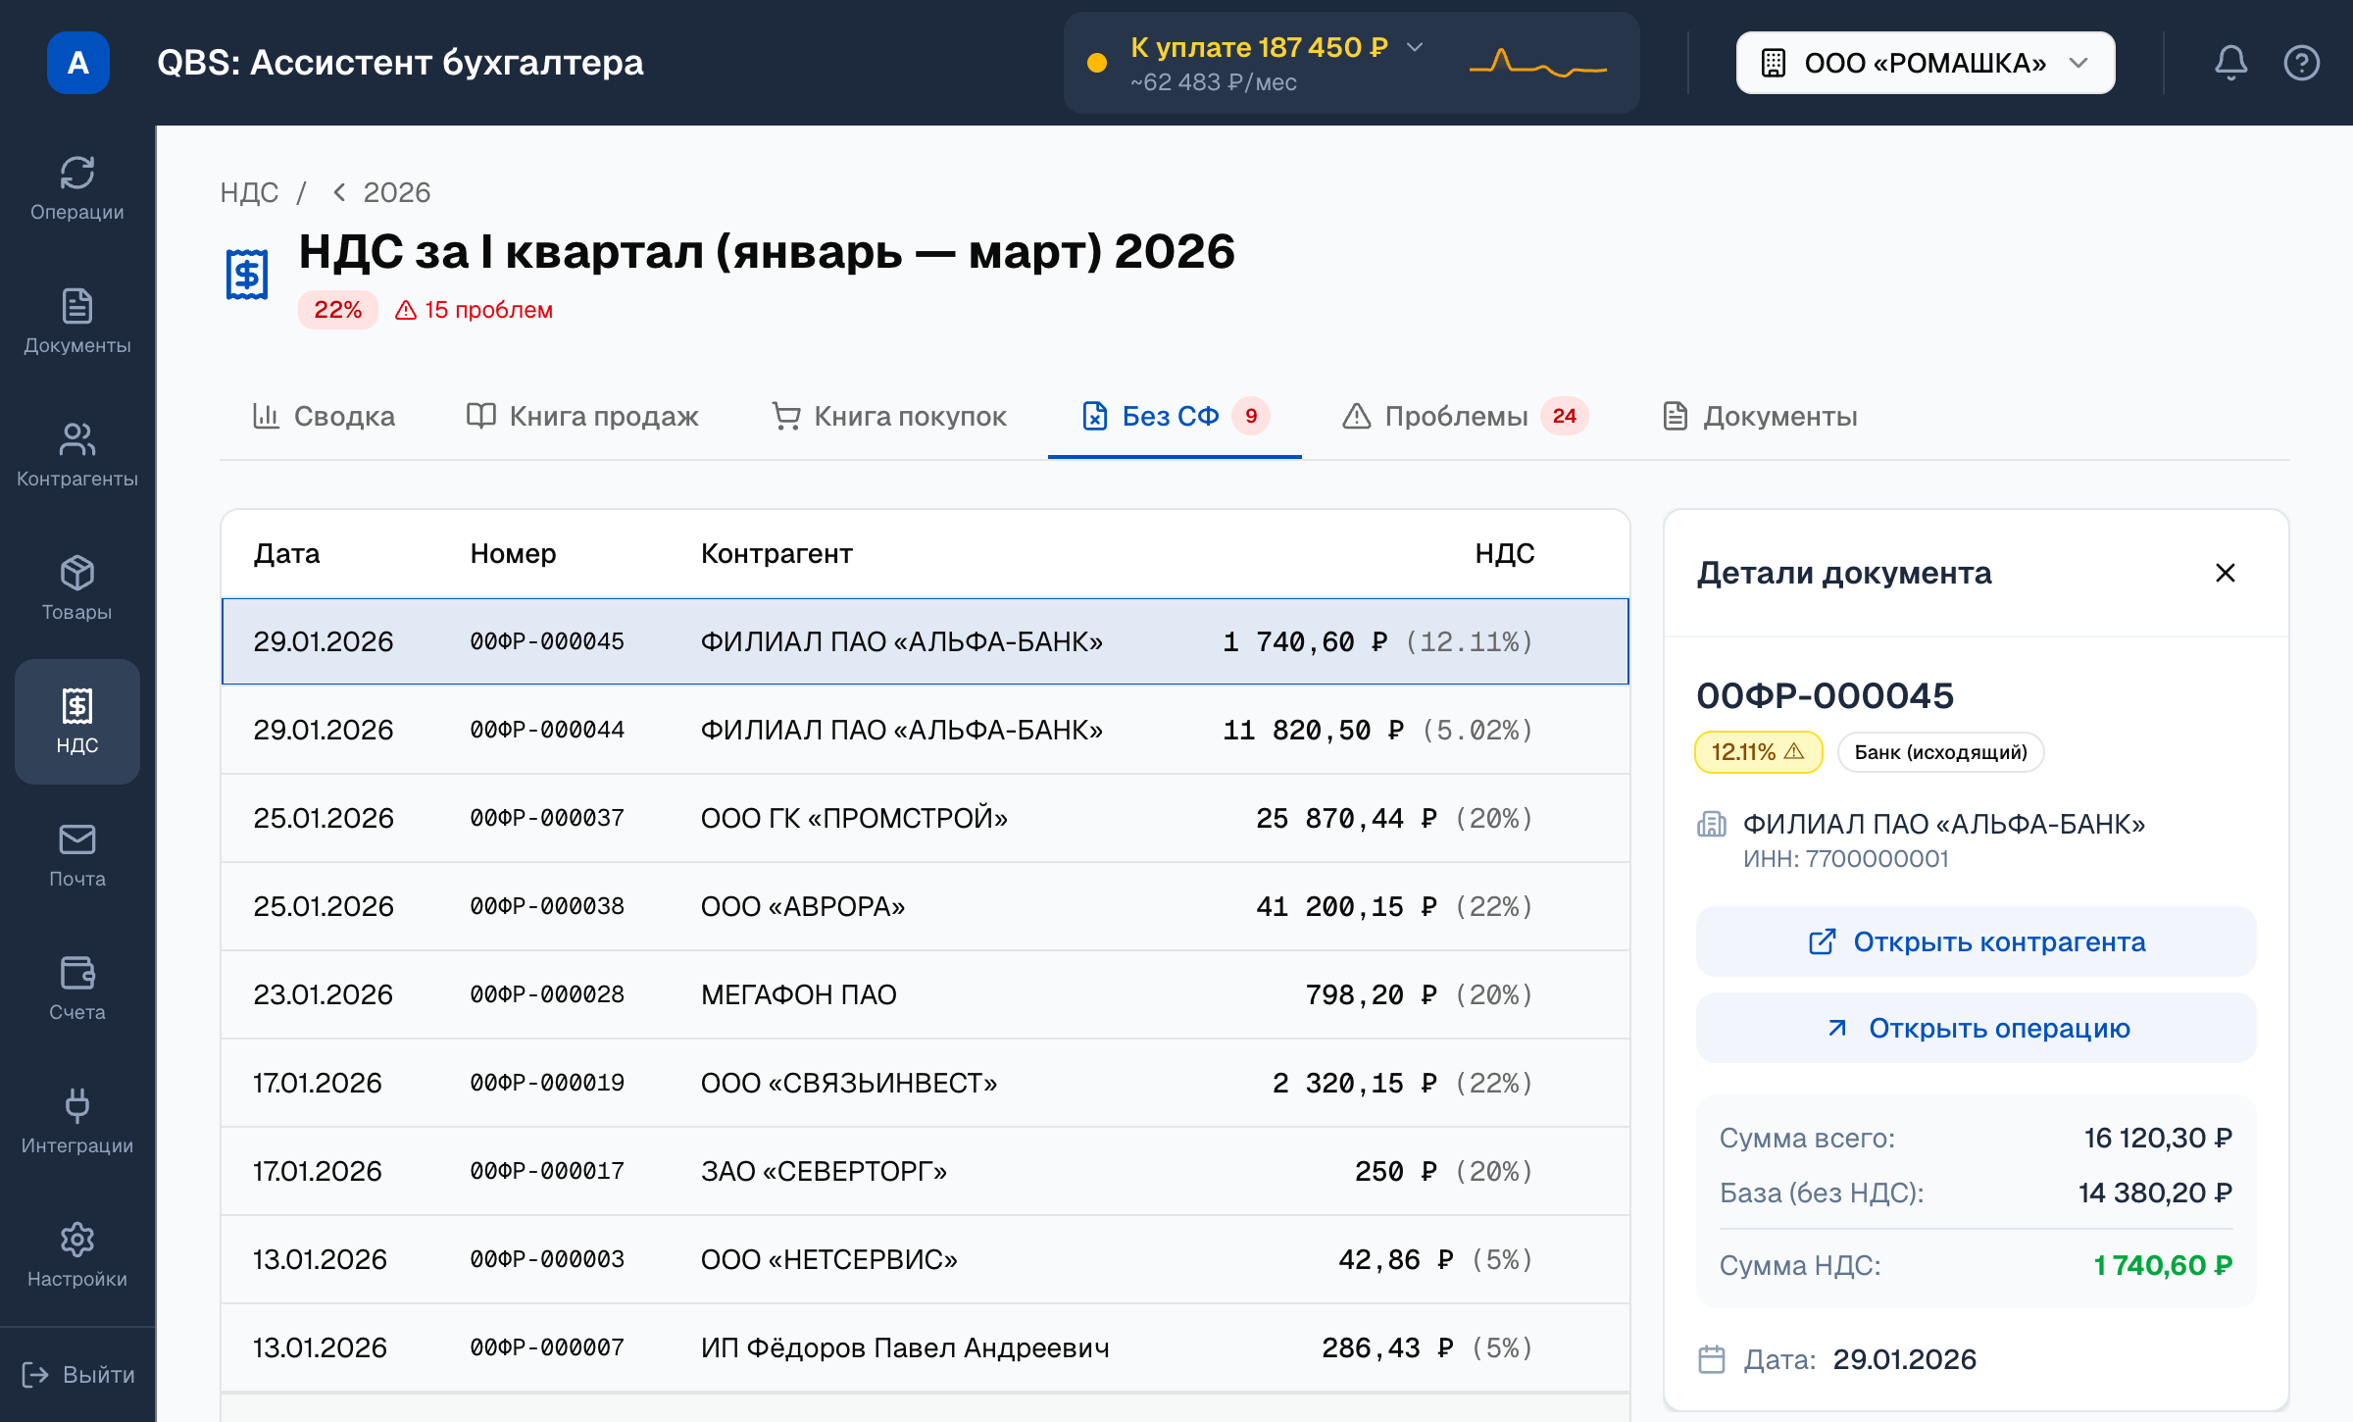Select the row 00ФР-000028 МЕГАФОН ПАО
This screenshot has height=1422, width=2353.
[x=925, y=994]
